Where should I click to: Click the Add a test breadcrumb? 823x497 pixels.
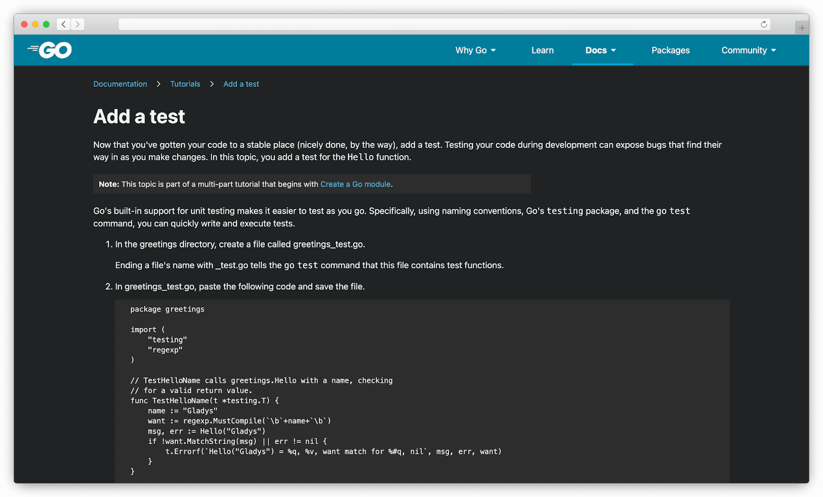tap(241, 84)
